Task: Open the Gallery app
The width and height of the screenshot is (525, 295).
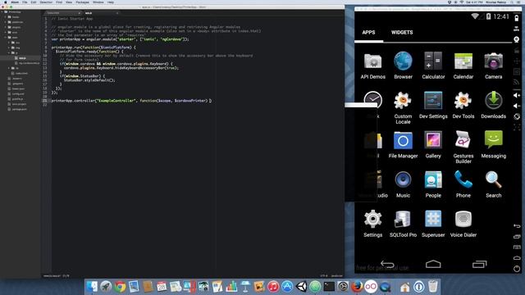Action: [433, 145]
